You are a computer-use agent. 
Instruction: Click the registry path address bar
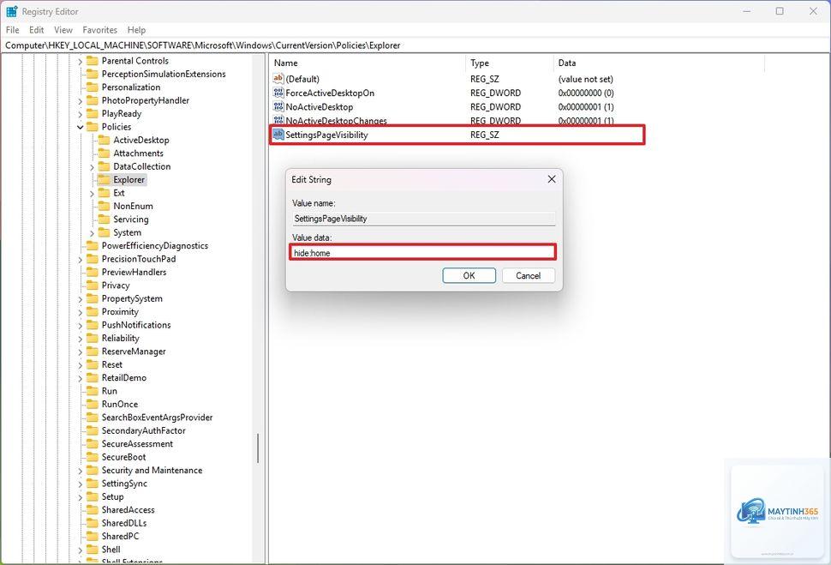[415, 45]
